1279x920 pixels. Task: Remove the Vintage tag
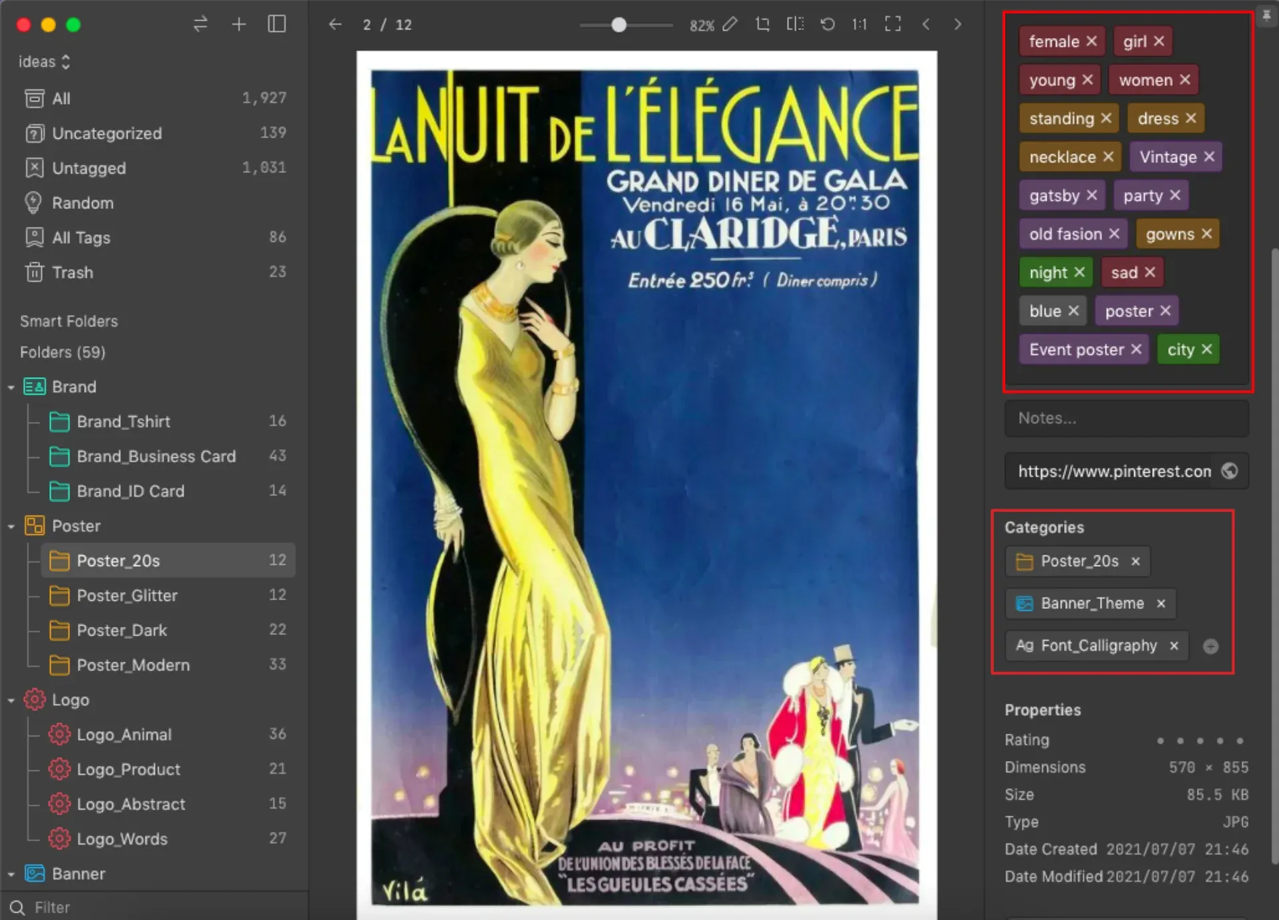1209,157
